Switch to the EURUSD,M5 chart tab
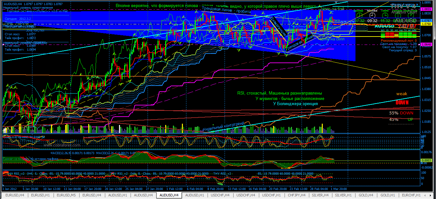This screenshot has width=436, height=199. coord(66,195)
